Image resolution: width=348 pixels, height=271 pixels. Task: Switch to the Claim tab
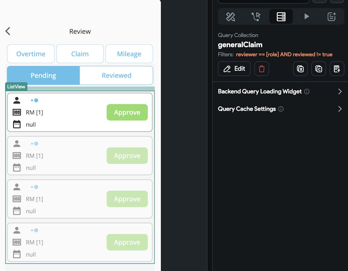80,54
